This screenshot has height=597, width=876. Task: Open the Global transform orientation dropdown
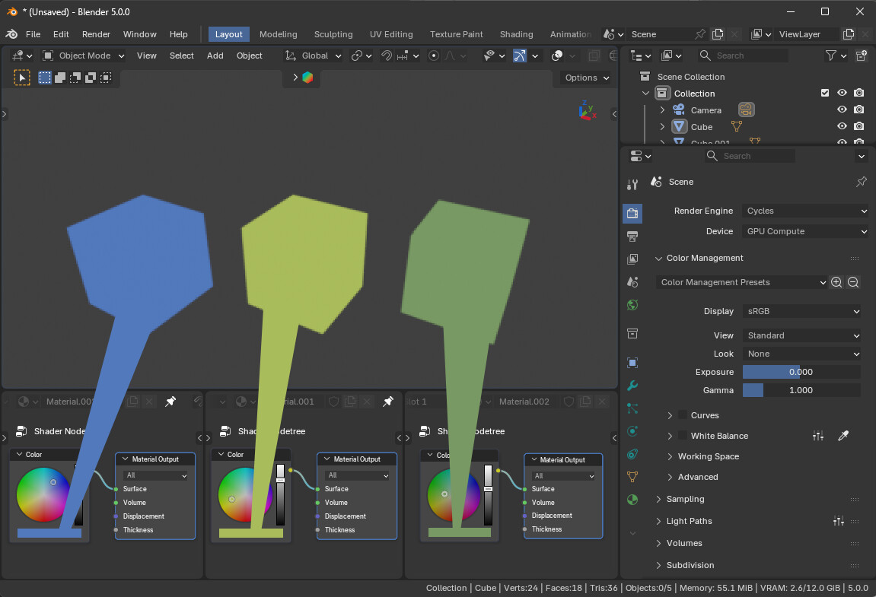tap(313, 56)
